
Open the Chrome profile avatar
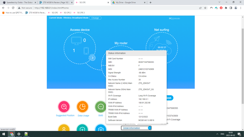click(236, 8)
